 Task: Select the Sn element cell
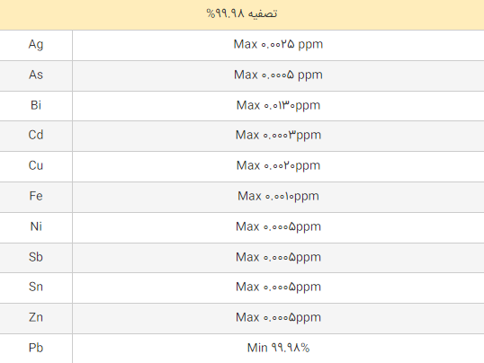point(36,288)
